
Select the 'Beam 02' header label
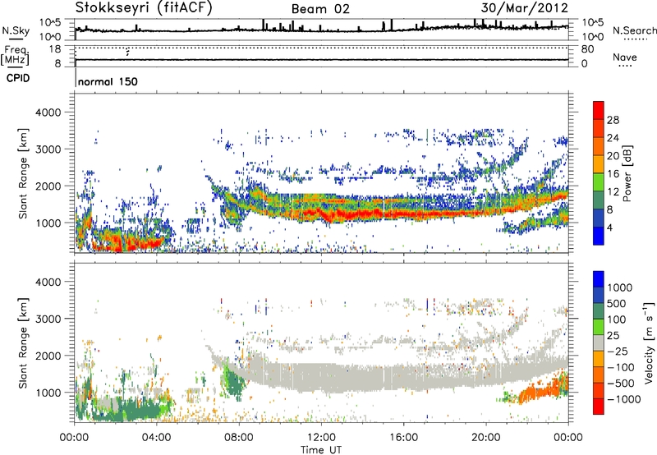[x=320, y=9]
